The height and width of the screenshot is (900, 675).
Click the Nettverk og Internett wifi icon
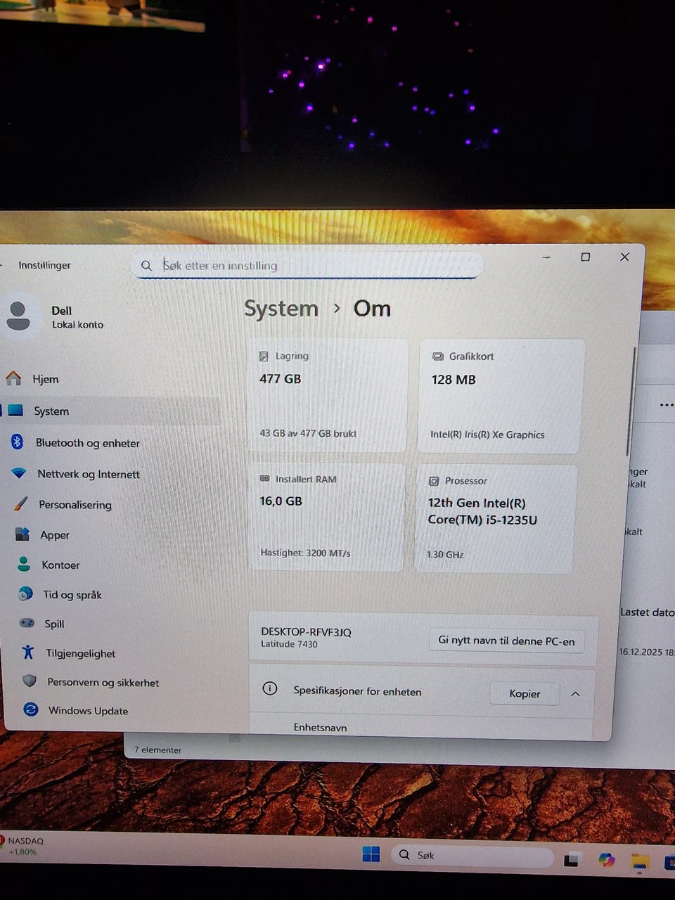tap(19, 473)
